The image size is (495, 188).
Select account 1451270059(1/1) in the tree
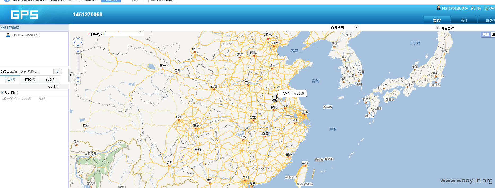[x=25, y=35]
